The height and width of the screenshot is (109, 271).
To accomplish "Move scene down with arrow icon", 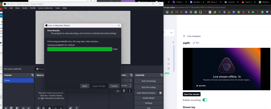I will tap(29, 108).
